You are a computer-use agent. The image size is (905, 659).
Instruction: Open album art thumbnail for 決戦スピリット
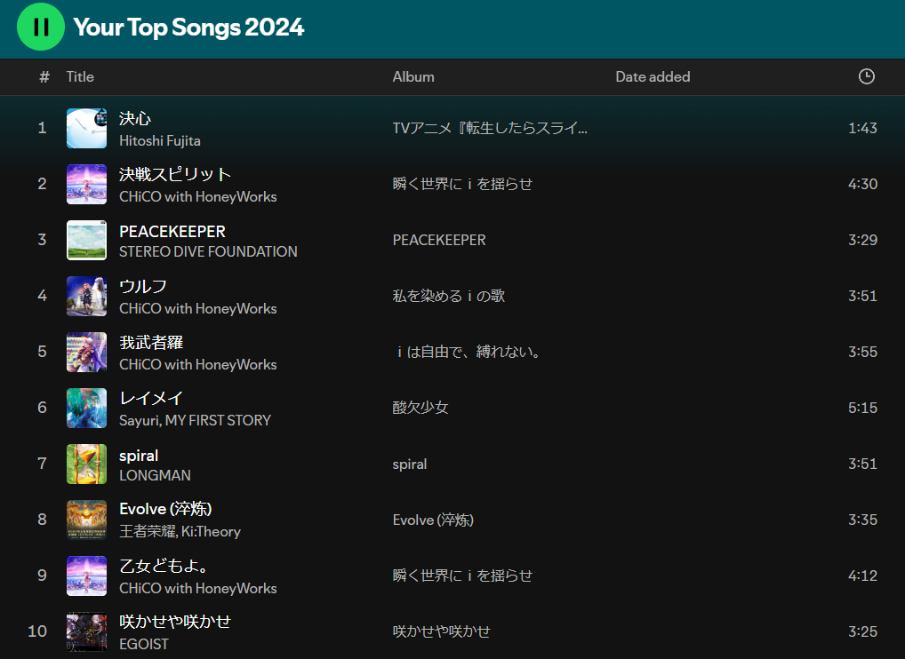pos(86,184)
